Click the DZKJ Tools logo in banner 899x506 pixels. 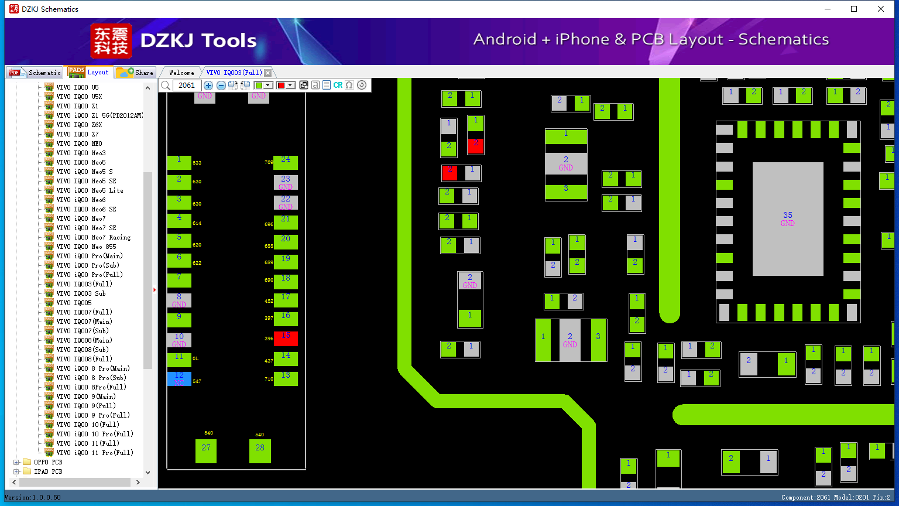pyautogui.click(x=174, y=41)
